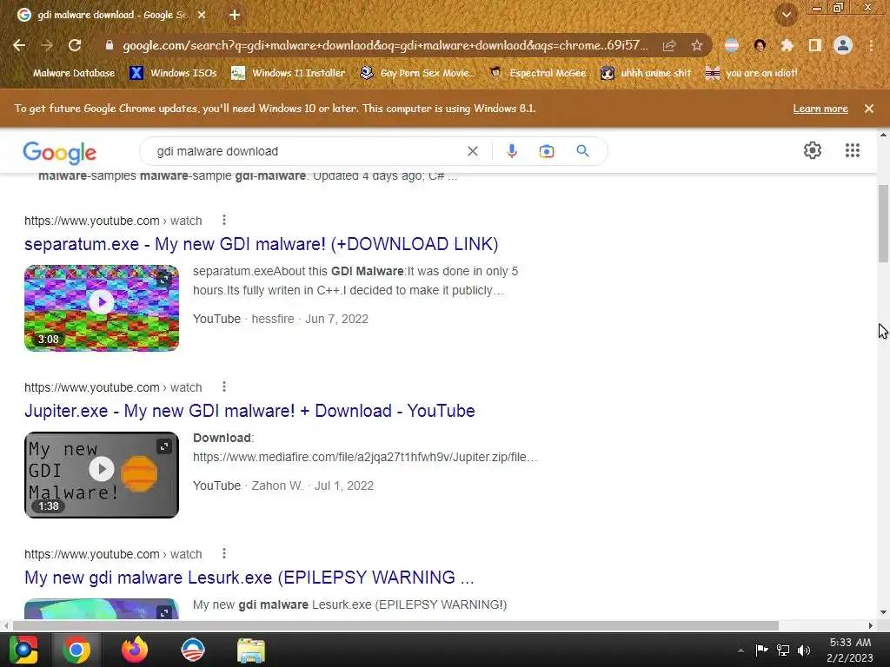Dismiss the Chrome update banner
Screen dimensions: 890x667
(869, 109)
